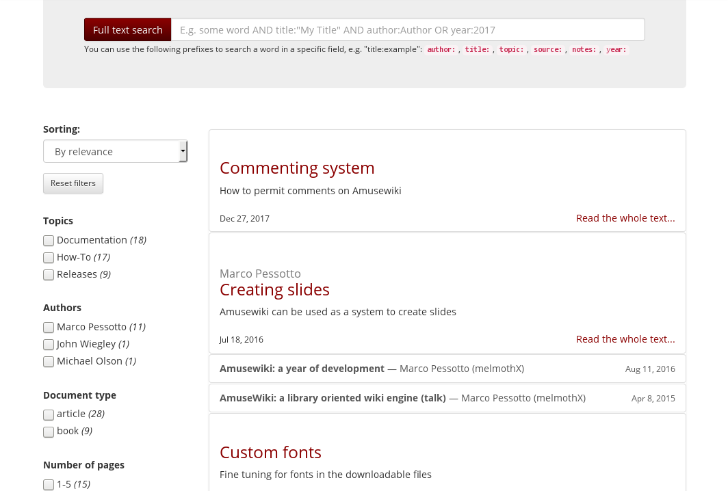The height and width of the screenshot is (491, 728).
Task: Filter by author Michael Olson
Action: (49, 362)
